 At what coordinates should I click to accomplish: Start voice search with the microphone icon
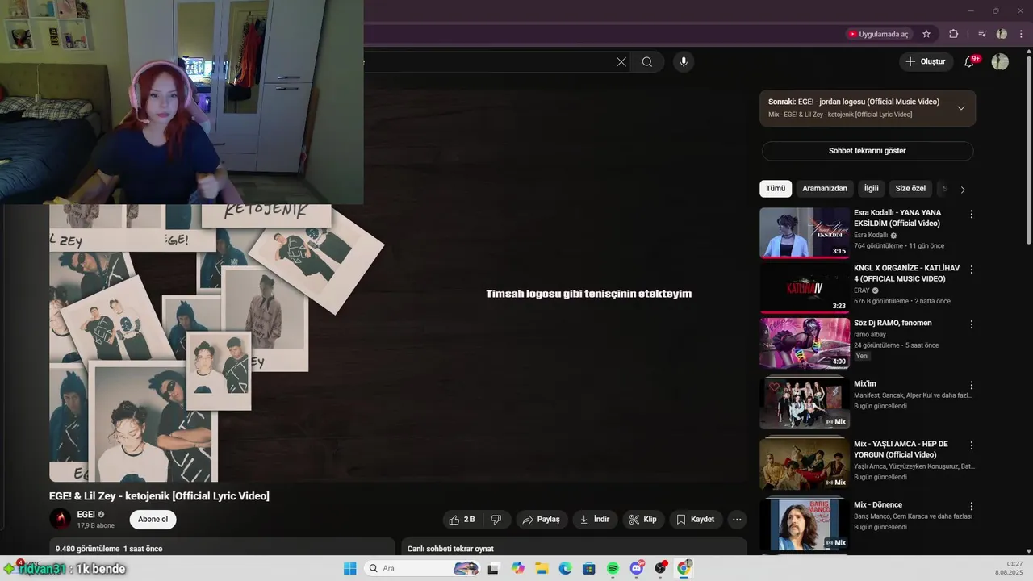click(684, 62)
